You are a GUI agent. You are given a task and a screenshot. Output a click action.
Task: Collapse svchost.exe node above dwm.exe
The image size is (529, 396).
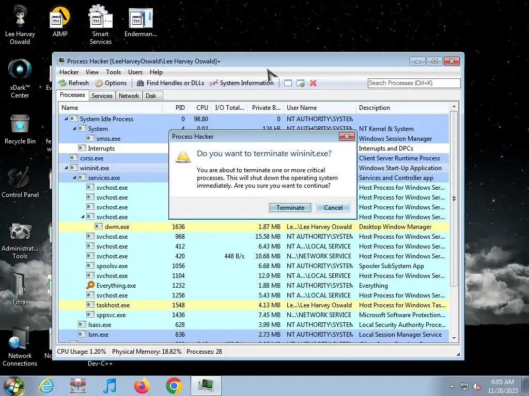tap(83, 217)
